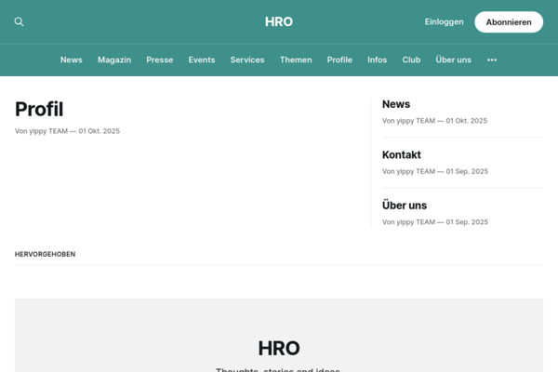Click the Abonnieren button

coord(508,22)
